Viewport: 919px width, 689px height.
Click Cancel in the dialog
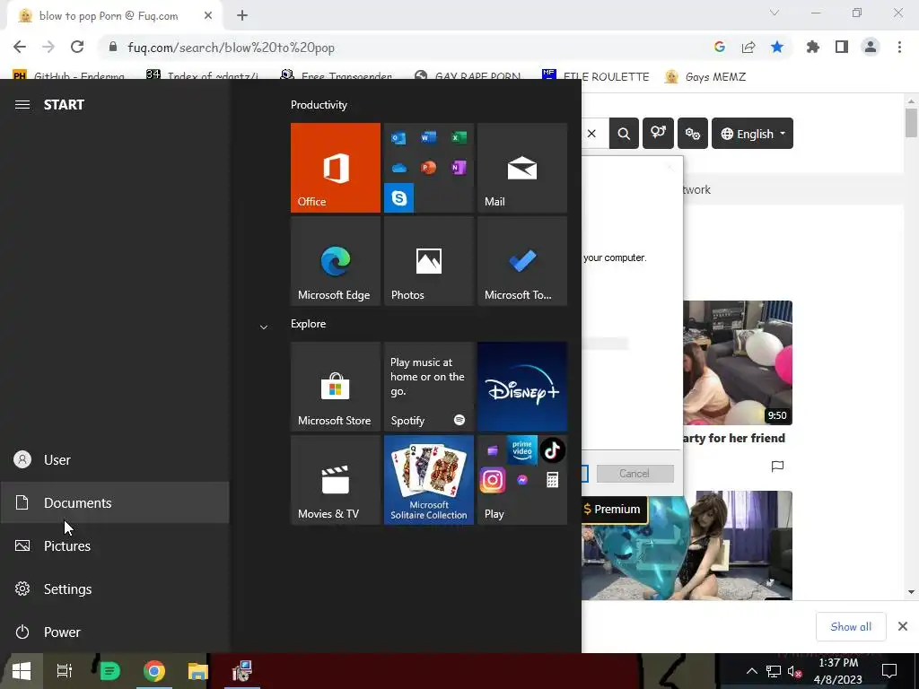(x=635, y=474)
